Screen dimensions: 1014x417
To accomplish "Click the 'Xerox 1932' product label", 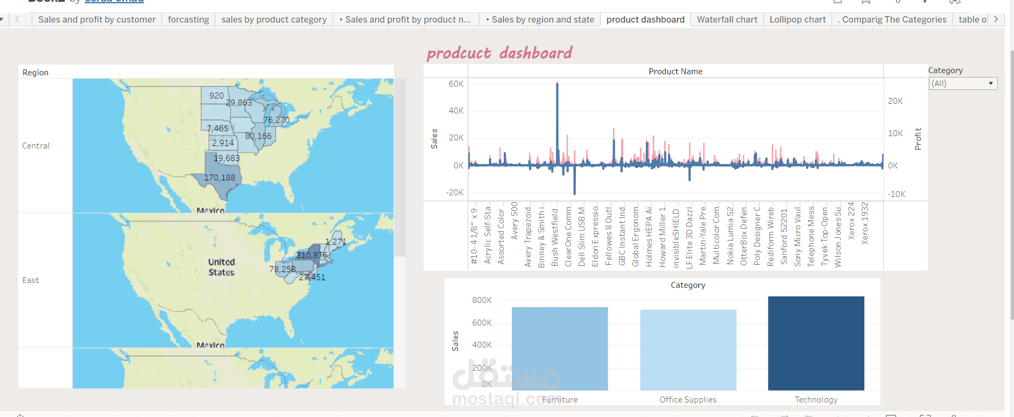I will click(864, 223).
